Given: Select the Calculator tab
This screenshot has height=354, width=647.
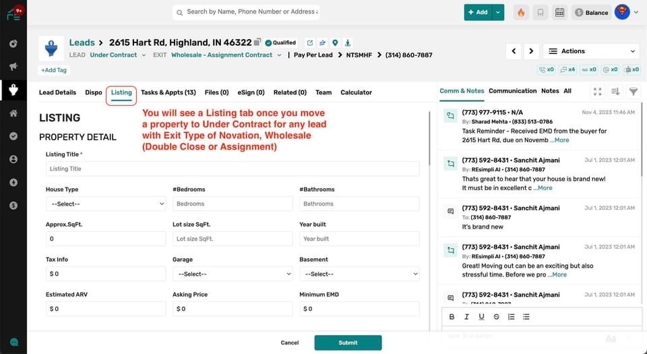Looking at the screenshot, I should 356,92.
